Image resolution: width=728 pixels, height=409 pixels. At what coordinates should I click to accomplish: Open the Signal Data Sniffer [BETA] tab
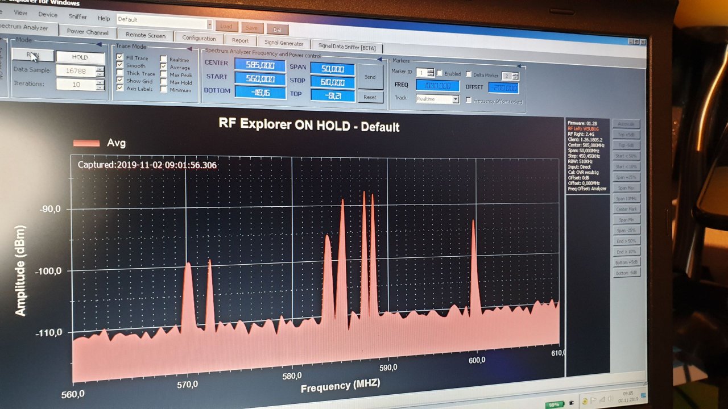348,47
